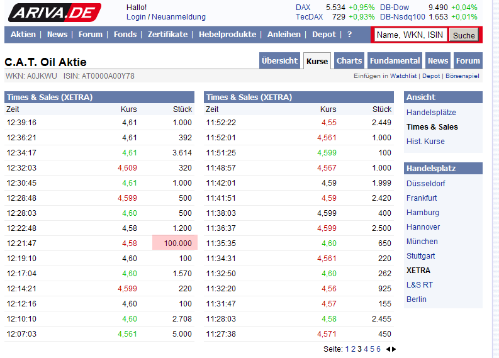Screen dimensions: 499x358
Task: Open Hist. Kurse in Ansicht sidebar
Action: tap(425, 142)
